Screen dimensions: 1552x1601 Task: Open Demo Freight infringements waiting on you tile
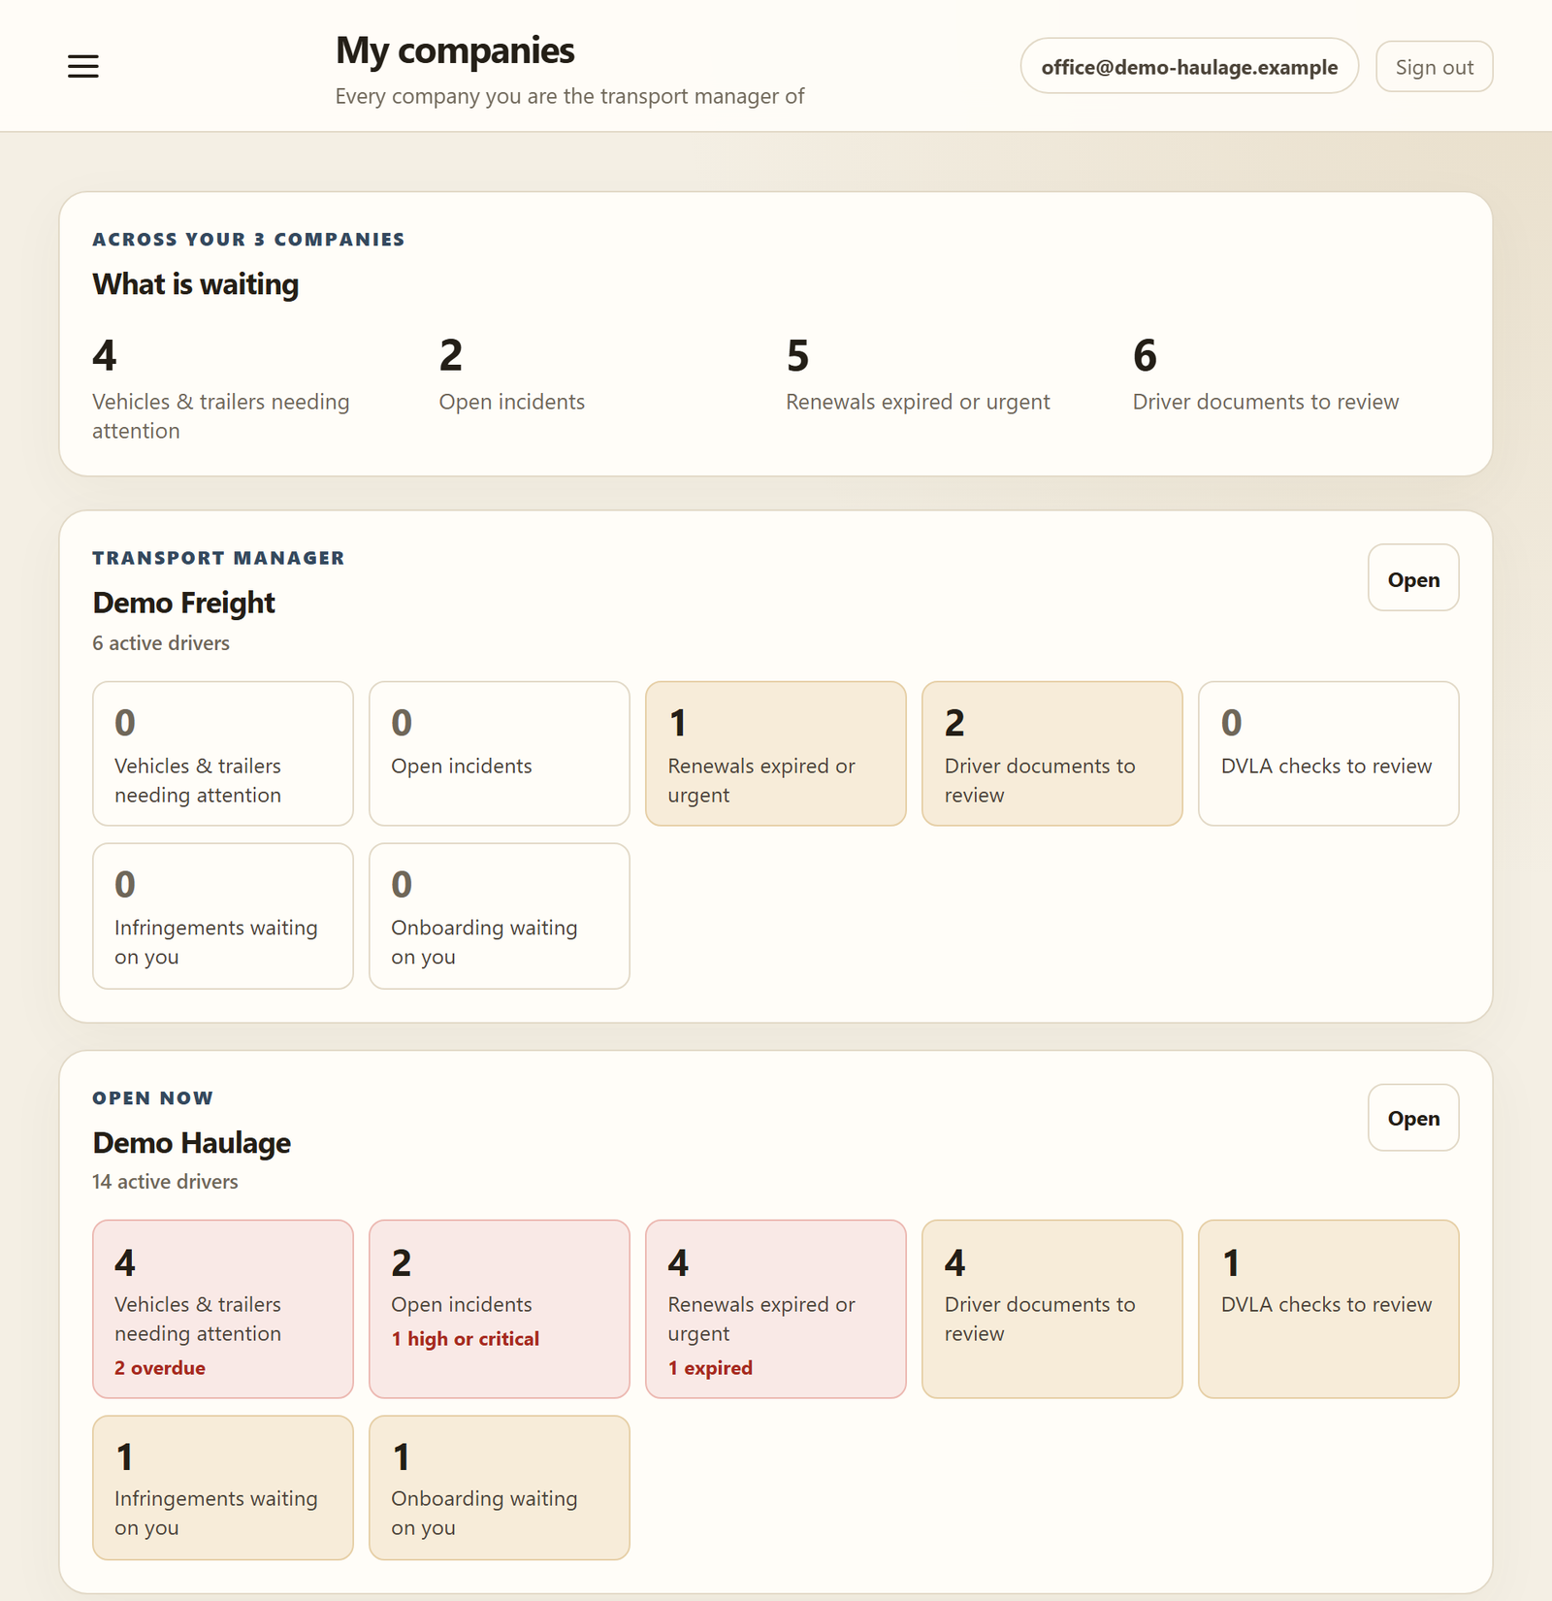[x=223, y=916]
